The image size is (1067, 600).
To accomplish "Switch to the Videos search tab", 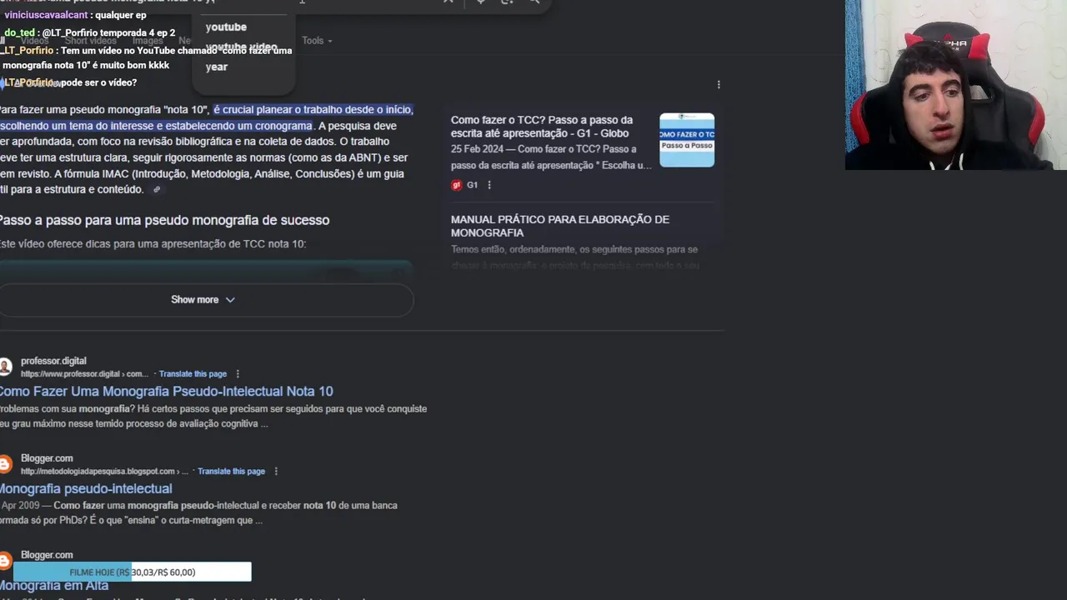I will pyautogui.click(x=34, y=41).
